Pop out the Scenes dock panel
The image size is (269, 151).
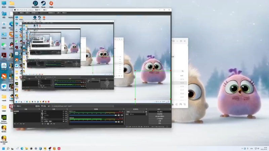[39, 109]
